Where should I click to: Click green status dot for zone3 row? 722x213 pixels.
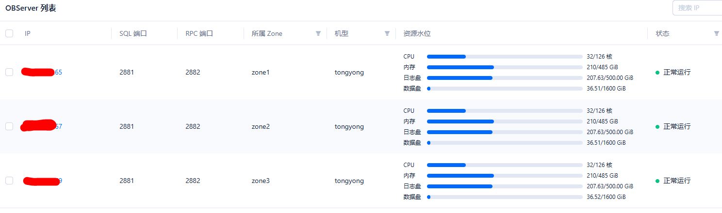(x=657, y=181)
